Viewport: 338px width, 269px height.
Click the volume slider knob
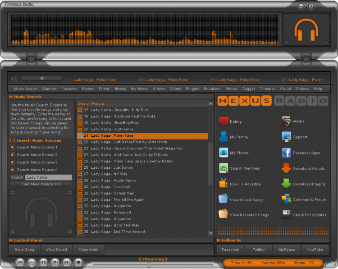(42, 78)
